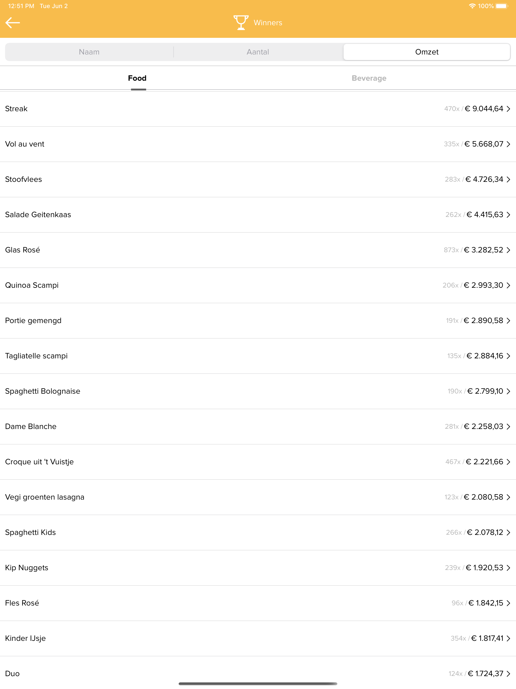Select the Kinder IJsje list row
This screenshot has height=689, width=516.
click(258, 638)
